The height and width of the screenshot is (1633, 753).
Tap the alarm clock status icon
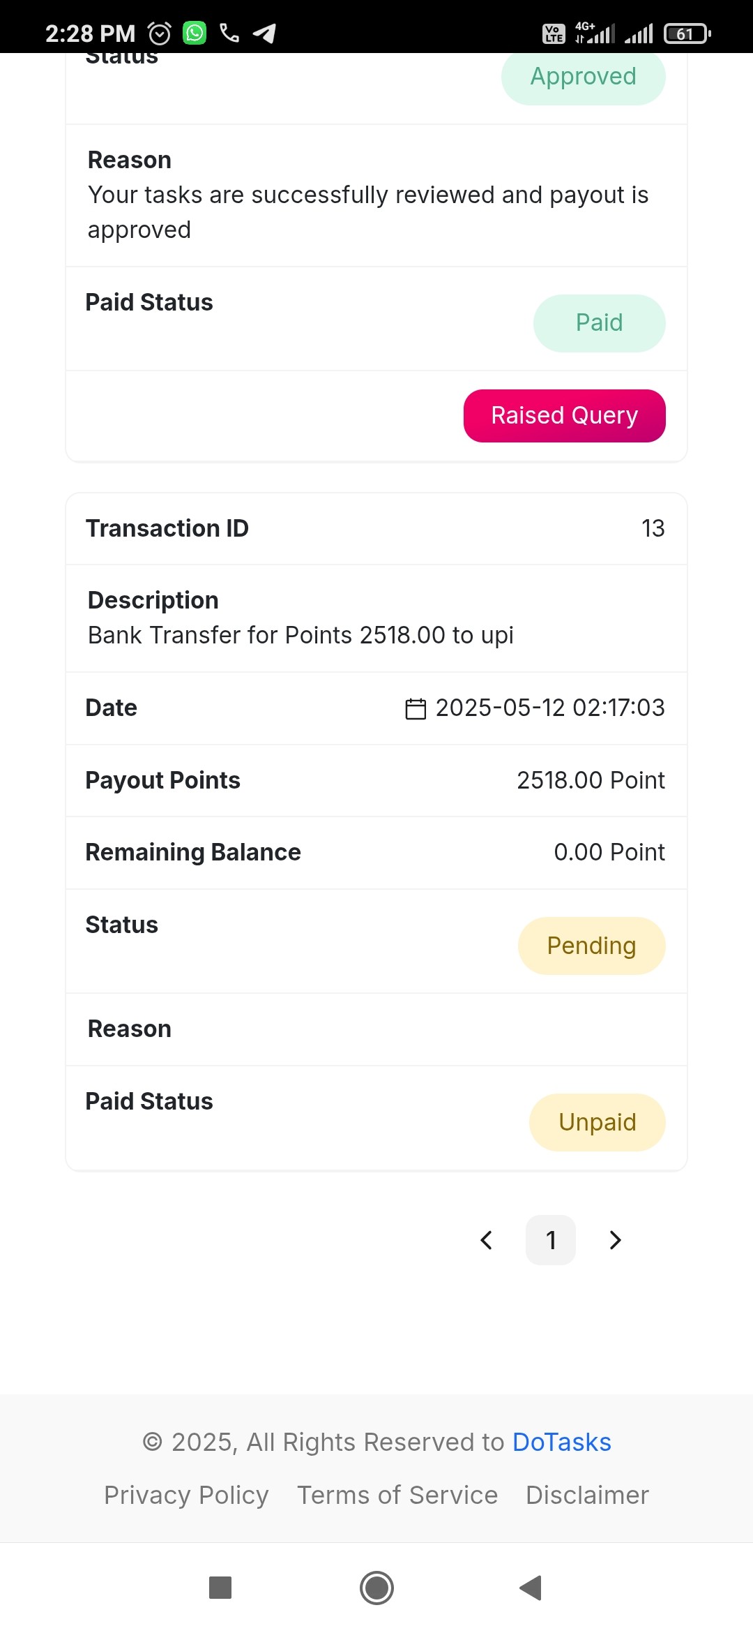(160, 33)
